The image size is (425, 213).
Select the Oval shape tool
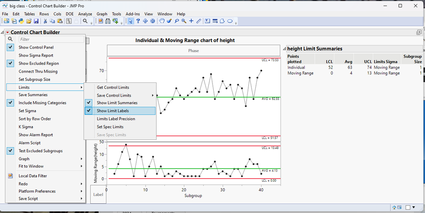(x=230, y=21)
